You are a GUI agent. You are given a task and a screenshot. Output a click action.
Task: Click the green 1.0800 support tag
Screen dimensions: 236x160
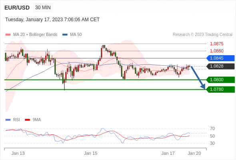pyautogui.click(x=220, y=80)
